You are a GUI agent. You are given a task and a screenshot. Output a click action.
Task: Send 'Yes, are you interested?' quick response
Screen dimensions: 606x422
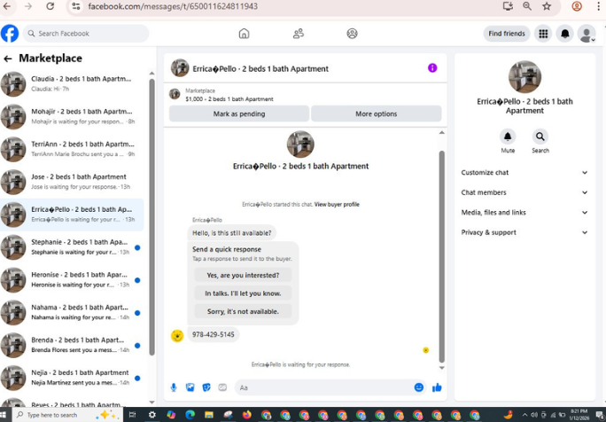coord(243,276)
